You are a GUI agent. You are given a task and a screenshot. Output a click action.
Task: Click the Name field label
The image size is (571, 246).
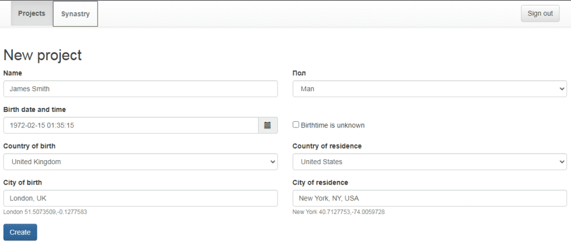13,73
